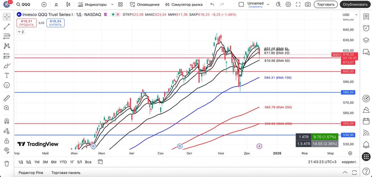Redo the chart action
Image resolution: width=372 pixels, height=177 pixels.
point(222,5)
